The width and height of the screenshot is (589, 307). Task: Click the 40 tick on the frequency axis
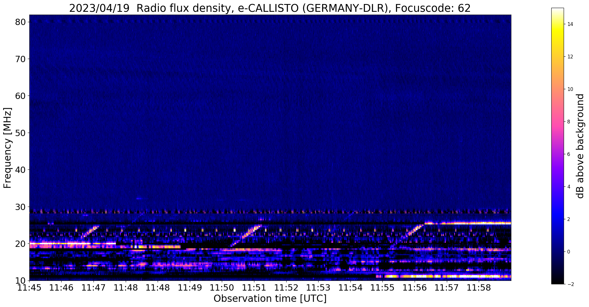click(x=21, y=170)
